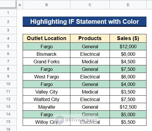Select the $5,000 sales cell

[x=128, y=114]
